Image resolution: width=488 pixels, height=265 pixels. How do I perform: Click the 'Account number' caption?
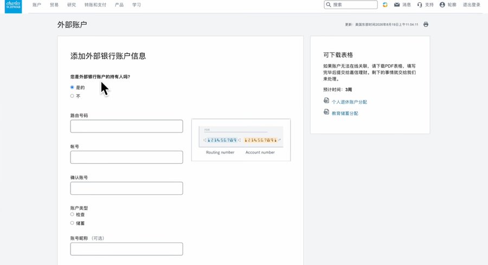point(260,153)
